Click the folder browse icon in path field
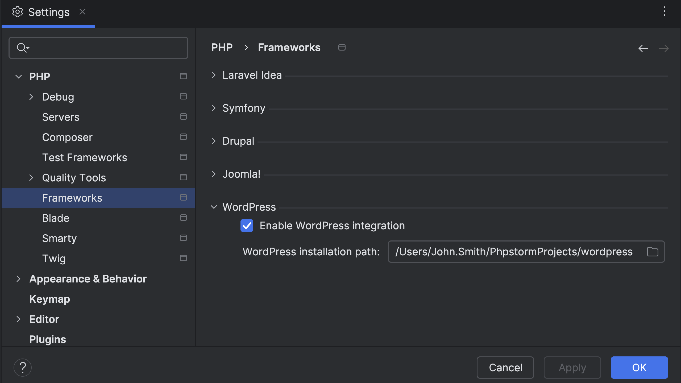The height and width of the screenshot is (383, 681). pyautogui.click(x=652, y=252)
